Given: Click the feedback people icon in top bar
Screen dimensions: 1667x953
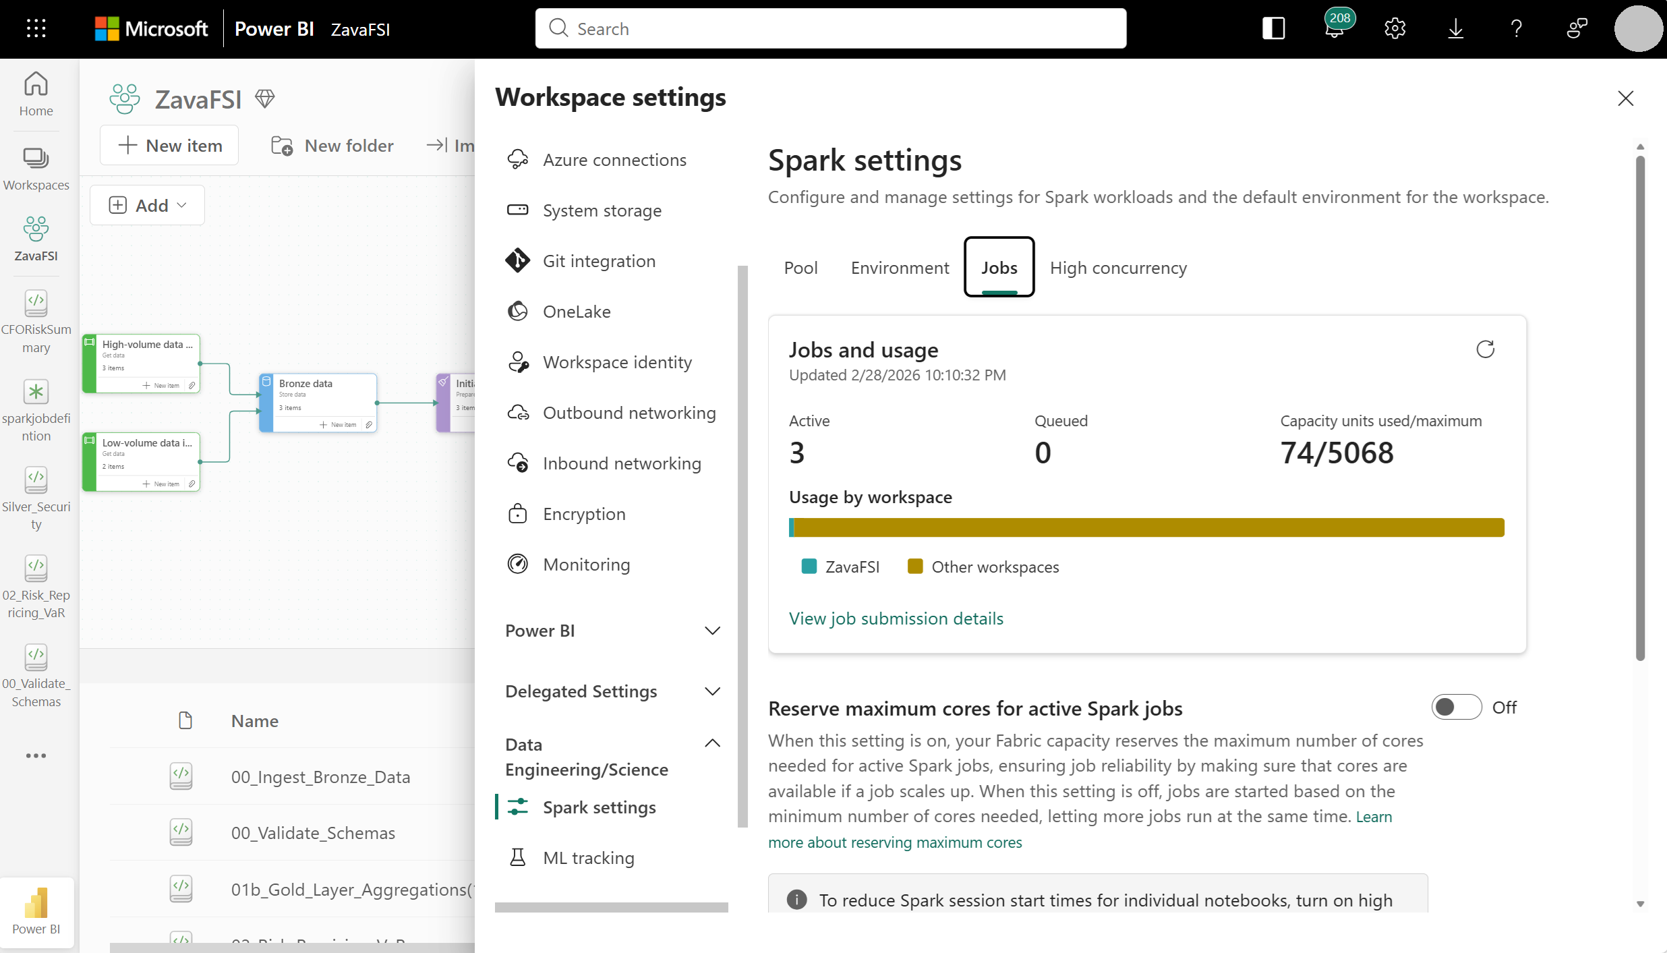Looking at the screenshot, I should tap(1577, 28).
